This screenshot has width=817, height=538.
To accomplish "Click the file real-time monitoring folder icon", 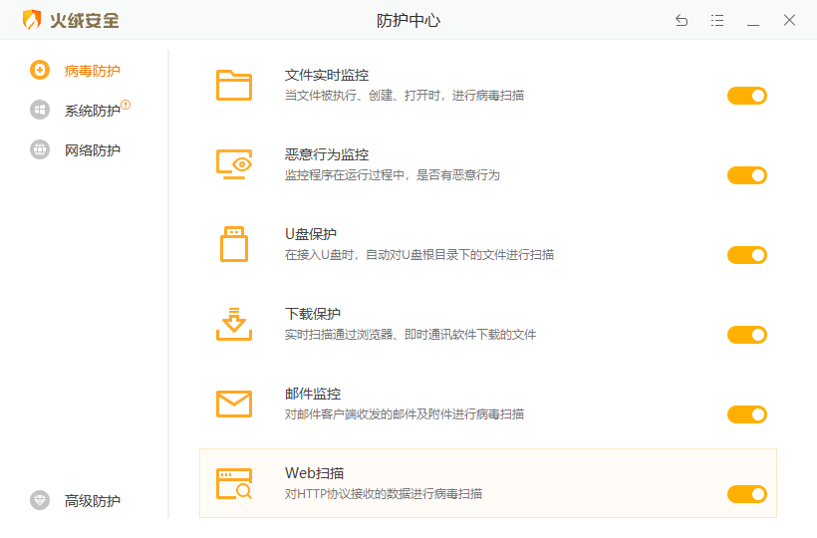I will [x=234, y=86].
